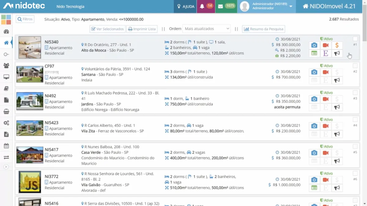Open photos camera icon for NI5423
This screenshot has height=206, width=367.
point(314,126)
